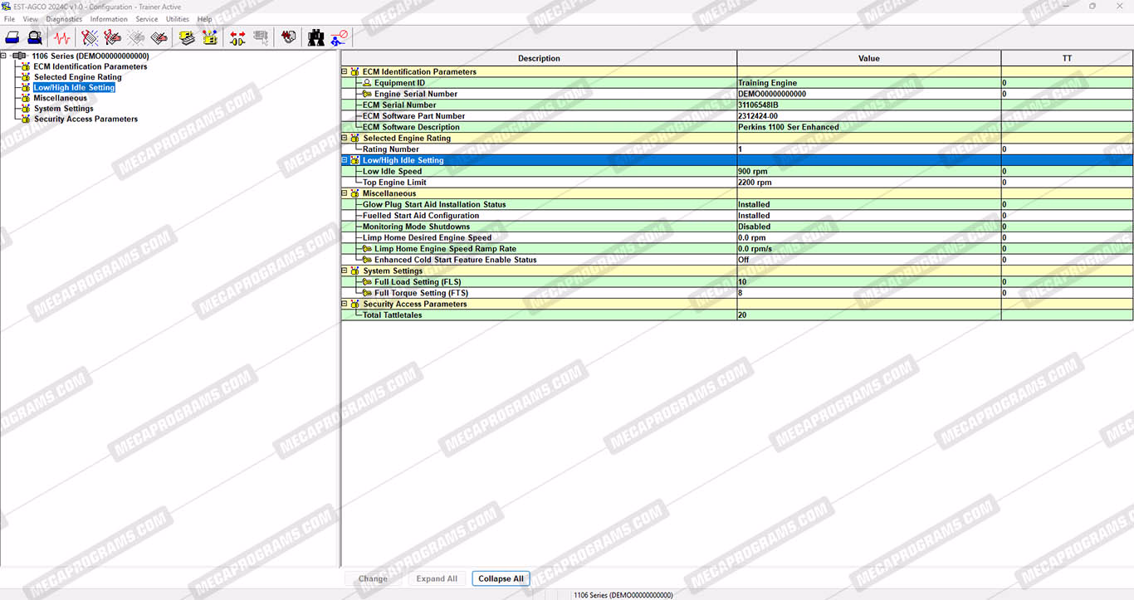Select the Low Idle Speed row
The image size is (1134, 600).
(392, 172)
